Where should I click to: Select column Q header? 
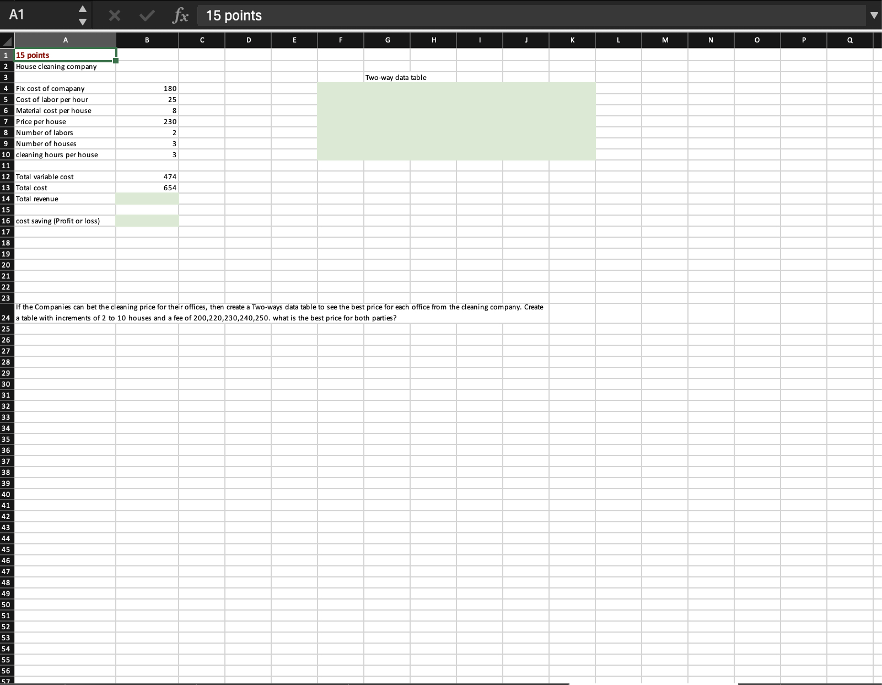click(x=849, y=40)
